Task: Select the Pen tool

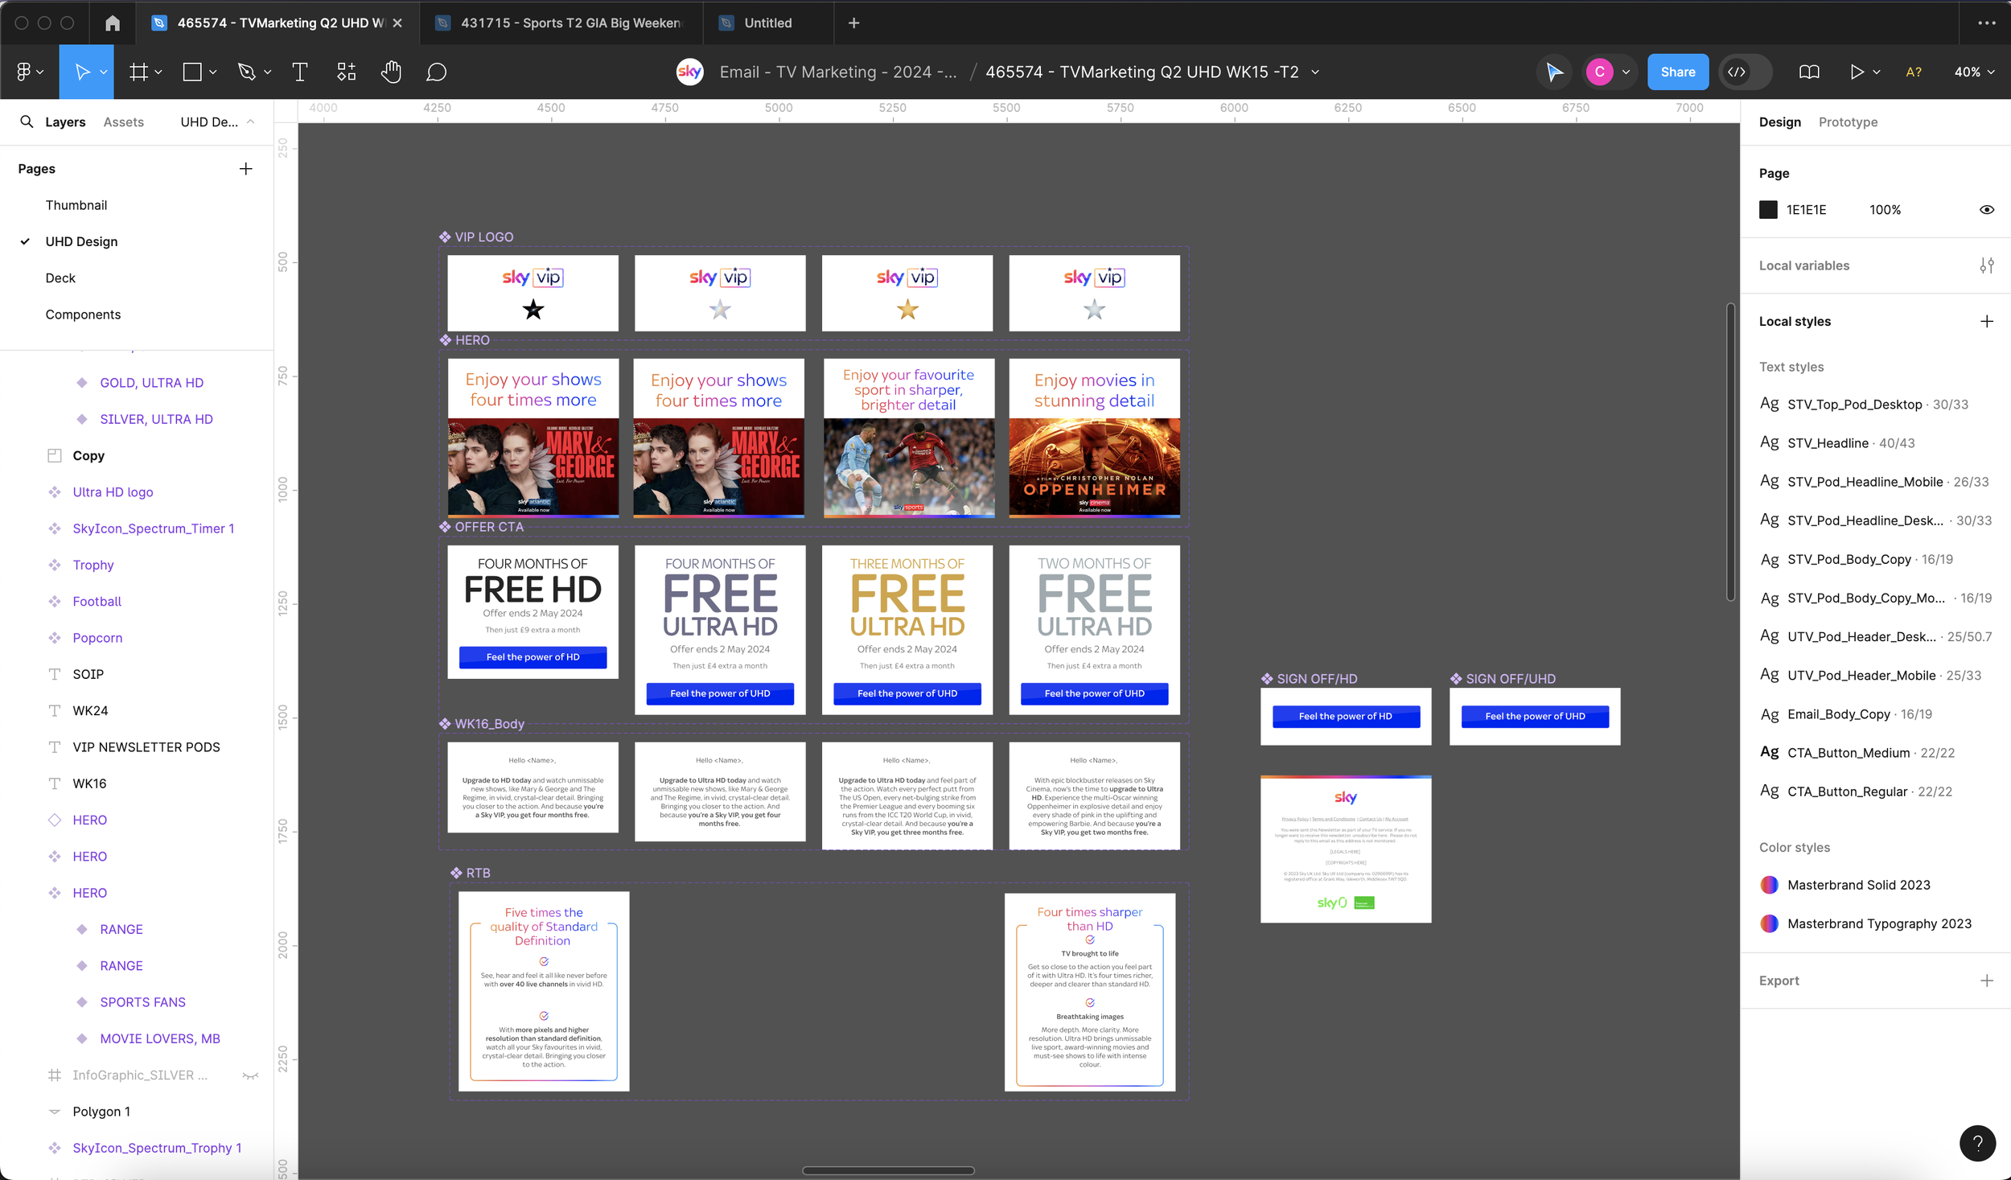Action: pos(246,72)
